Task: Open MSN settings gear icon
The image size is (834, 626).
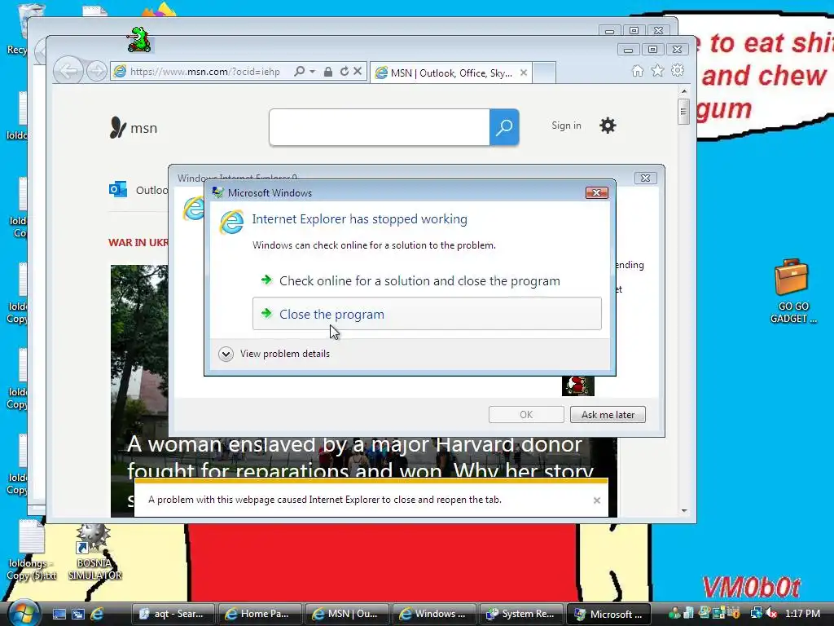Action: (x=608, y=126)
